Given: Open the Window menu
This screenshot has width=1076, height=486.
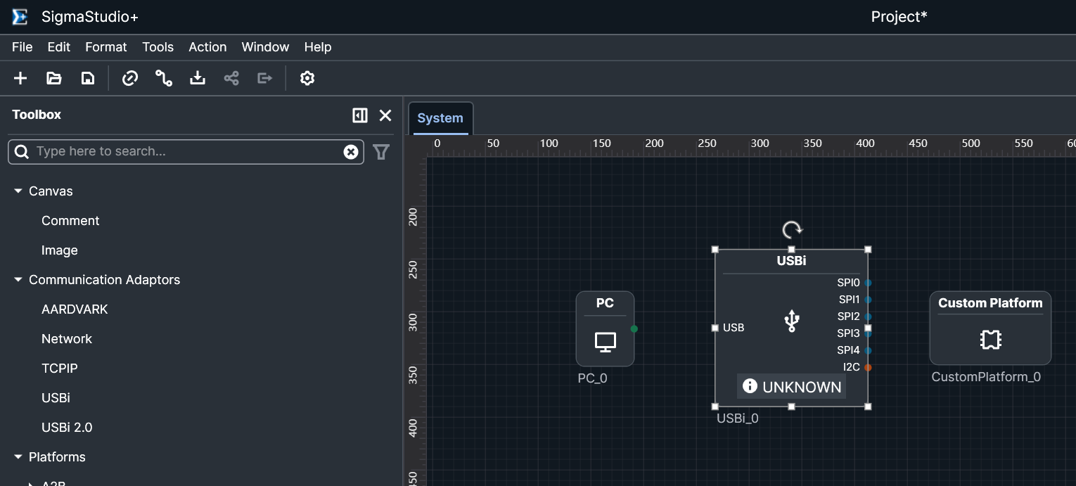Looking at the screenshot, I should coord(265,47).
